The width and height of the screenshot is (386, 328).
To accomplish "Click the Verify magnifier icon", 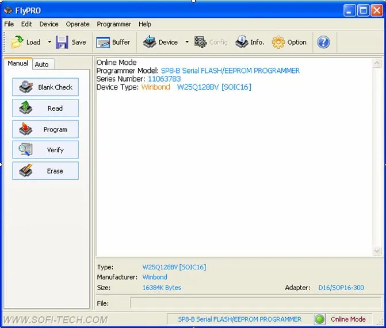I will click(x=25, y=149).
